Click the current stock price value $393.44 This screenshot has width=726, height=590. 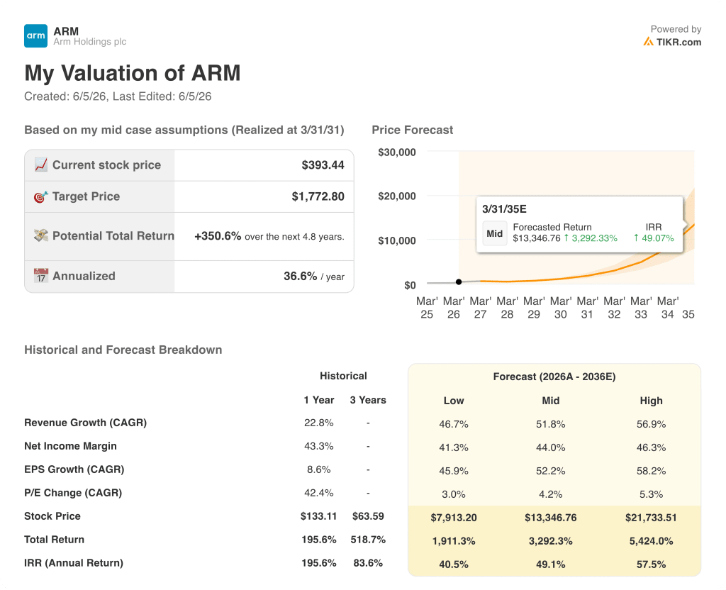323,165
